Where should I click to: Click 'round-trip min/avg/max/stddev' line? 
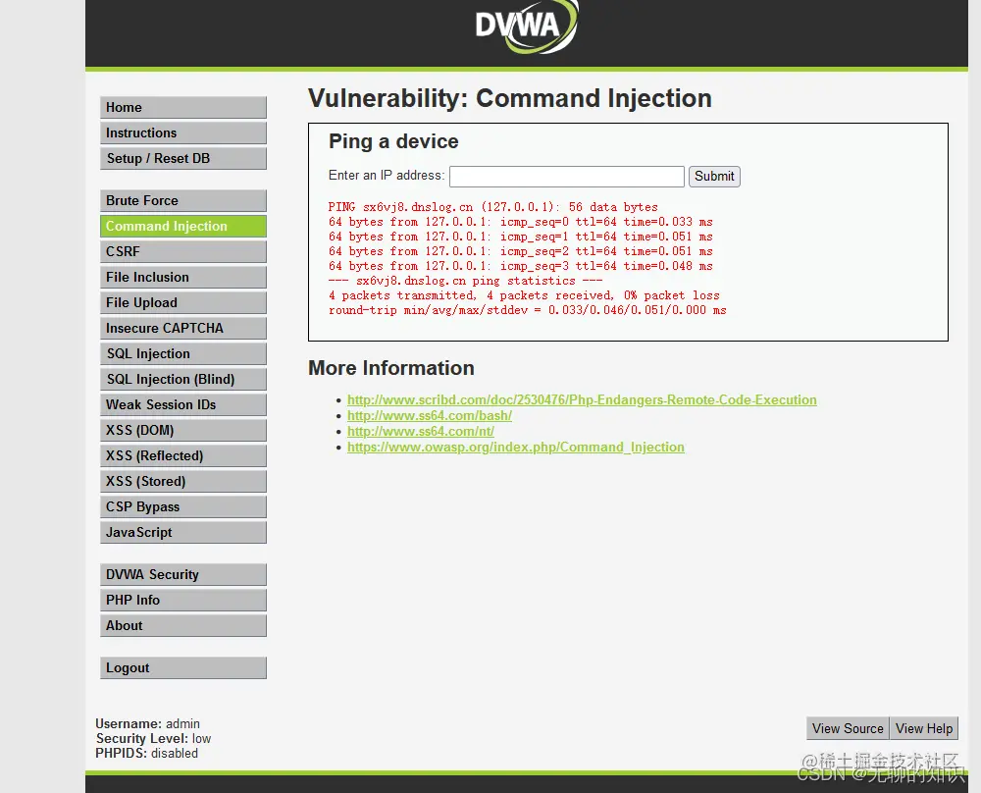point(528,310)
